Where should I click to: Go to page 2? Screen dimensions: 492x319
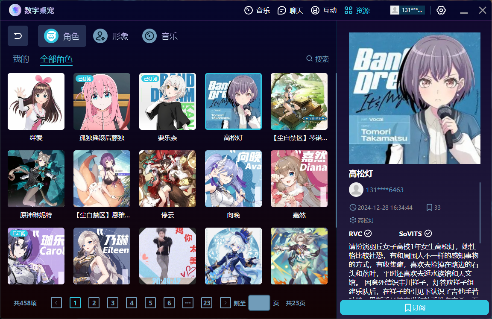(94, 303)
